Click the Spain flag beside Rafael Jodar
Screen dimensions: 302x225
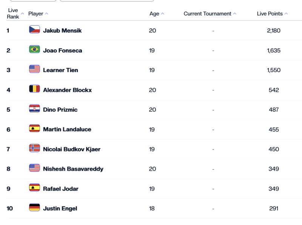34,188
